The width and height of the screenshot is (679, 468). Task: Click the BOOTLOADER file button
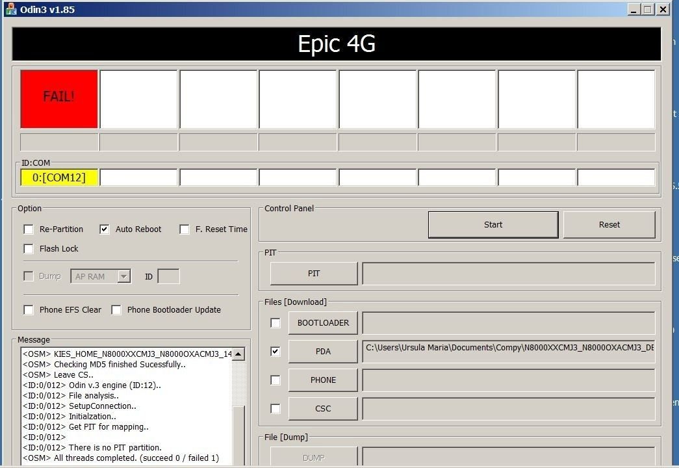point(323,323)
